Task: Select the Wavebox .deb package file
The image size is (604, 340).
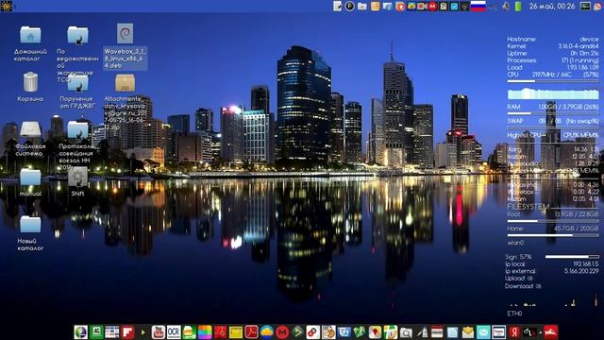Action: tap(126, 33)
